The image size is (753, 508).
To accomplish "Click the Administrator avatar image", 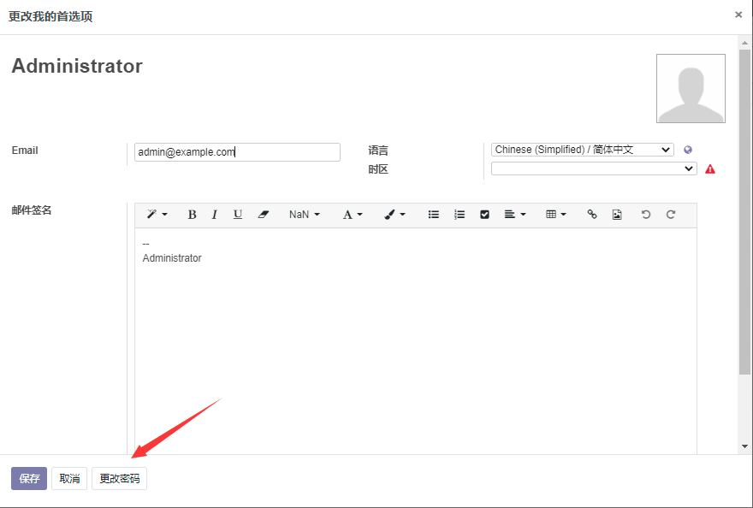I will click(691, 88).
